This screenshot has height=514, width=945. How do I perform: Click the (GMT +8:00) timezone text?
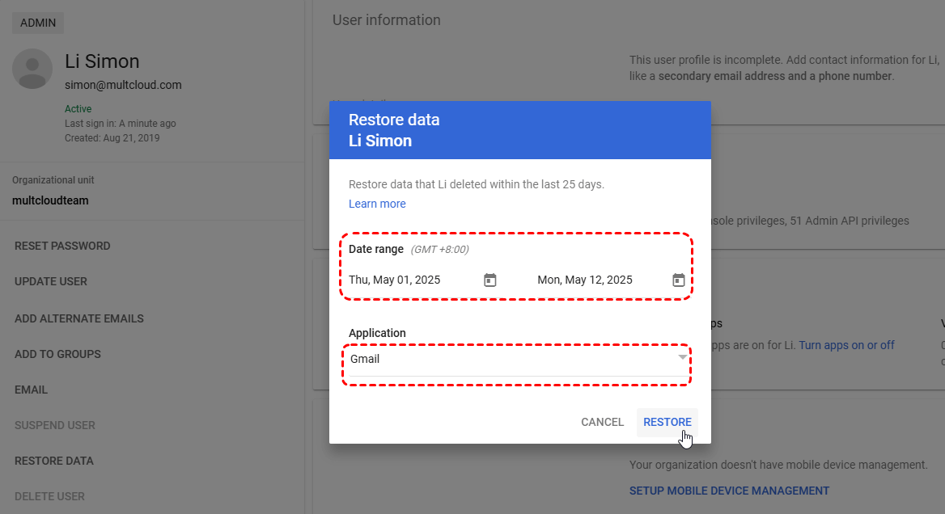tap(440, 249)
